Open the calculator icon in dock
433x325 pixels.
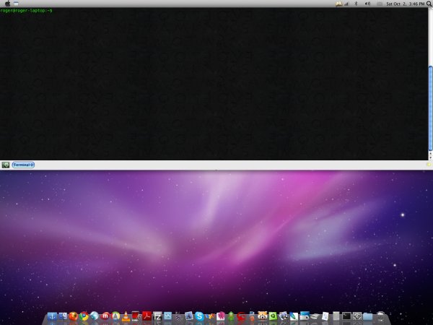[336, 316]
